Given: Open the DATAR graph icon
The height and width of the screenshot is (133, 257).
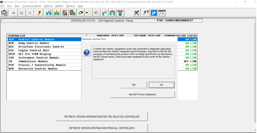Looking at the screenshot, I should [162, 13].
